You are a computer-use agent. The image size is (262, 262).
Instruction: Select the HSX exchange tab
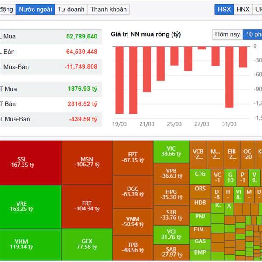(x=224, y=10)
